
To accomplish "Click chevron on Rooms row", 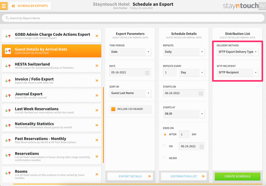I will tap(97, 174).
